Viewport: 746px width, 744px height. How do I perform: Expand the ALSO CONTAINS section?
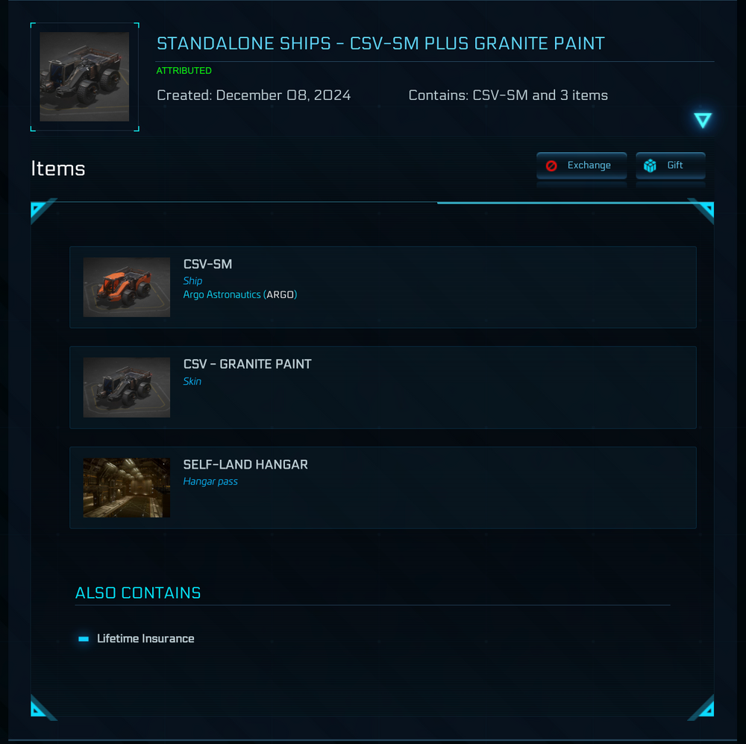(x=137, y=593)
